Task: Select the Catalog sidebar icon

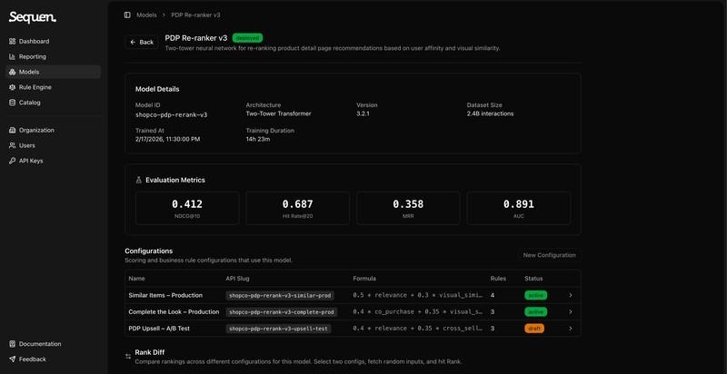Action: (13, 103)
